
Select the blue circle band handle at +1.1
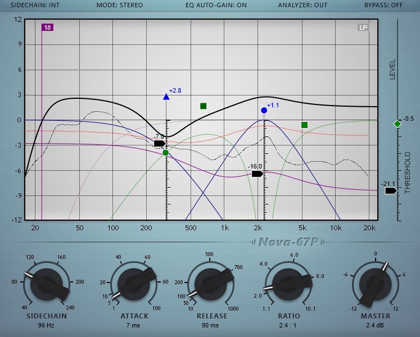264,111
